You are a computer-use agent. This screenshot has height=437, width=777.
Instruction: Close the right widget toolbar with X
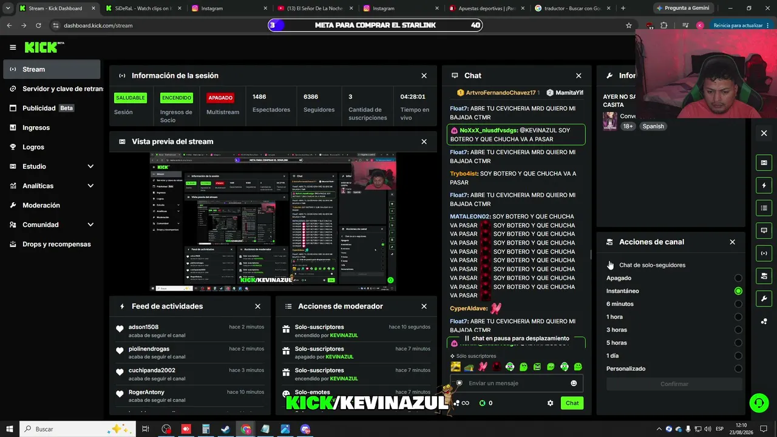(x=764, y=133)
